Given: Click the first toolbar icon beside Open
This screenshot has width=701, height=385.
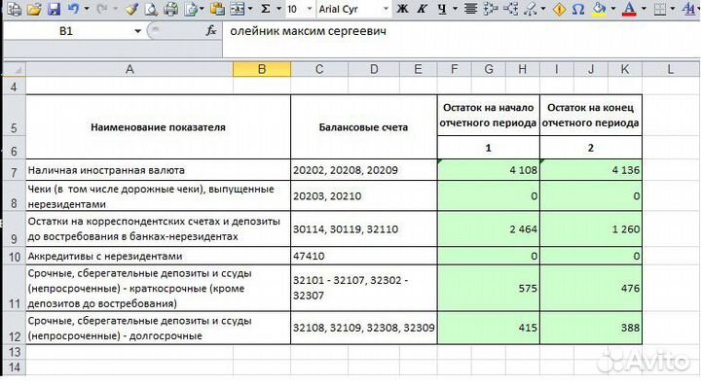Looking at the screenshot, I should click(15, 9).
